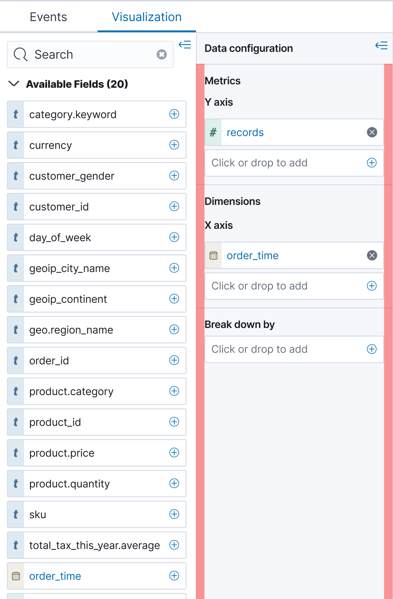Viewport: 393px width, 599px height.
Task: Remove order_time from the X axis
Action: 372,255
